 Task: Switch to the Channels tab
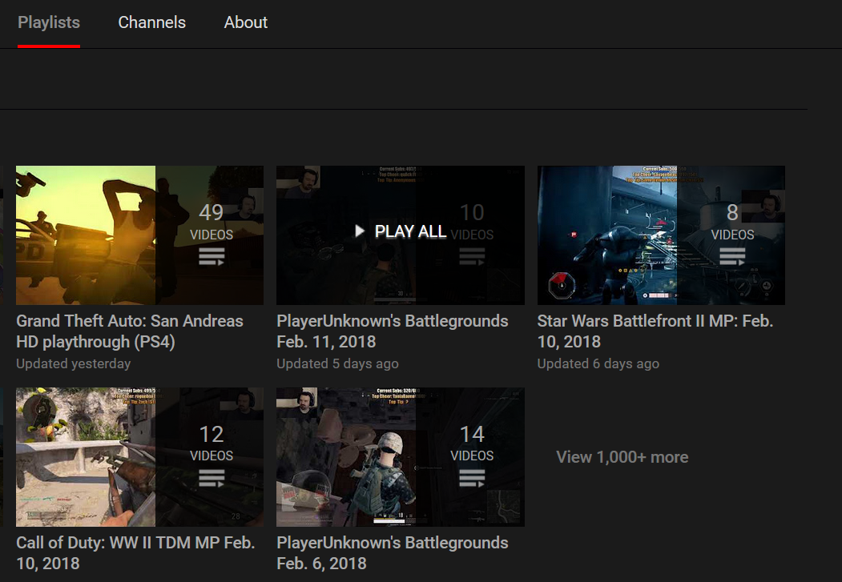coord(152,22)
